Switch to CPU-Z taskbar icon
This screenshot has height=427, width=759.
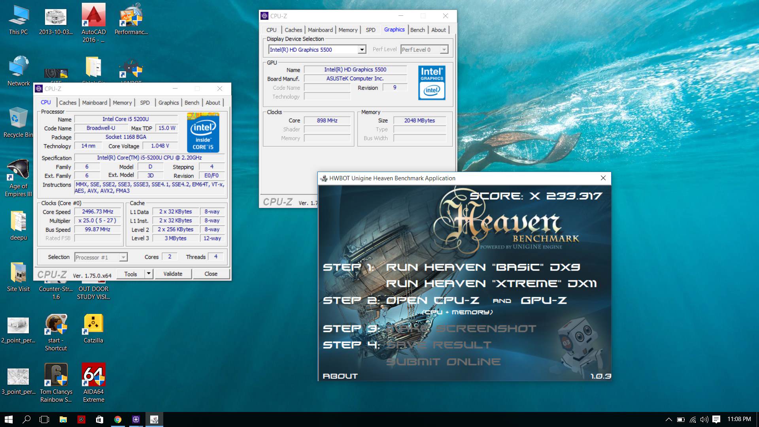tap(136, 419)
